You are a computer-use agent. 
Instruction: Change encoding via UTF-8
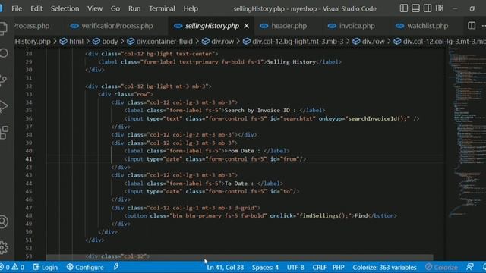coord(295,267)
